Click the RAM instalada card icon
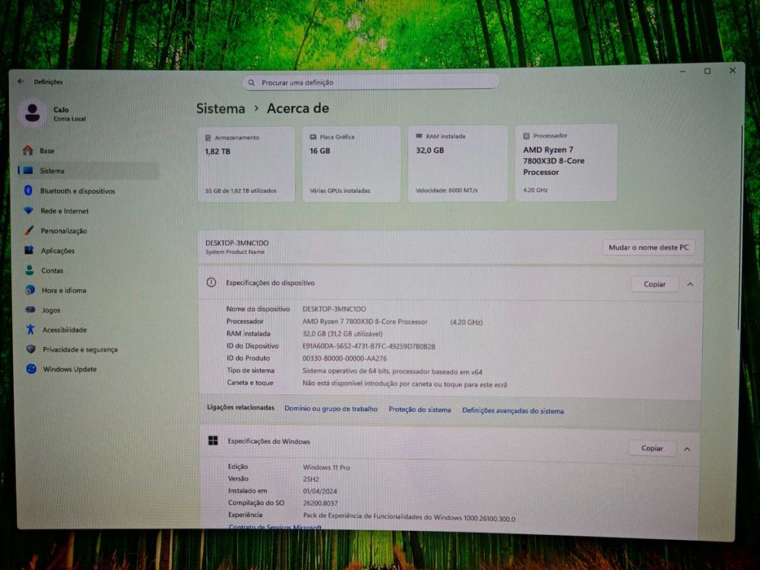This screenshot has width=760, height=570. coord(420,136)
